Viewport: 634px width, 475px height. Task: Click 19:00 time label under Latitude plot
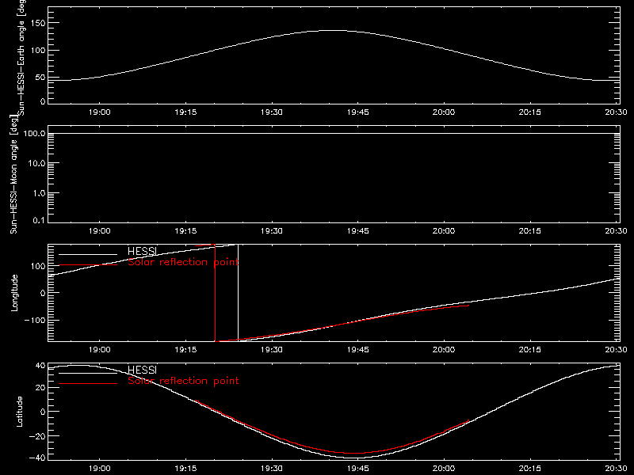(x=100, y=469)
